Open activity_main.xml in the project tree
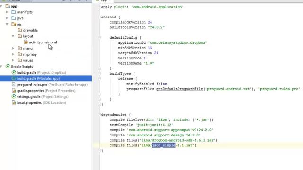 point(43,42)
